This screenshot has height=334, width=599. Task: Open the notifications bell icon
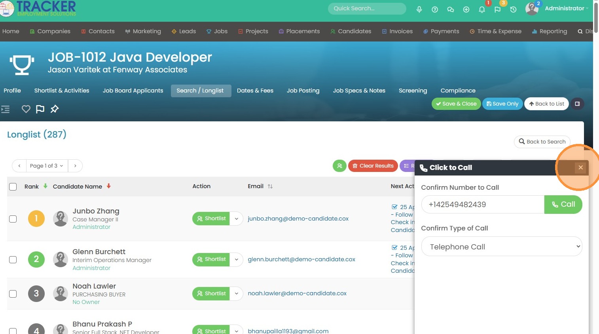482,9
